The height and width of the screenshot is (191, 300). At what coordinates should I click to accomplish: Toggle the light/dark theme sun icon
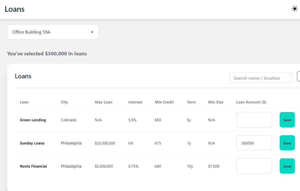294,9
